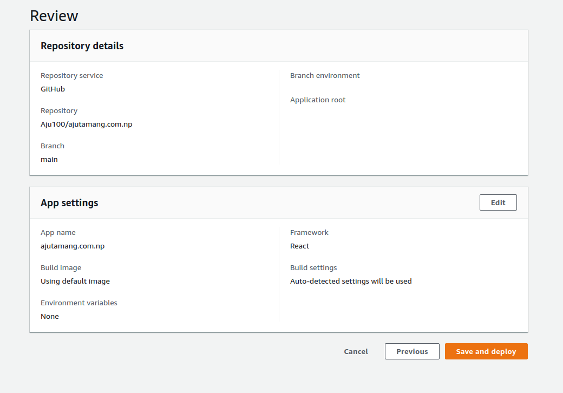Screen dimensions: 563x393
Task: Select the Repository details section header
Action: tap(82, 46)
